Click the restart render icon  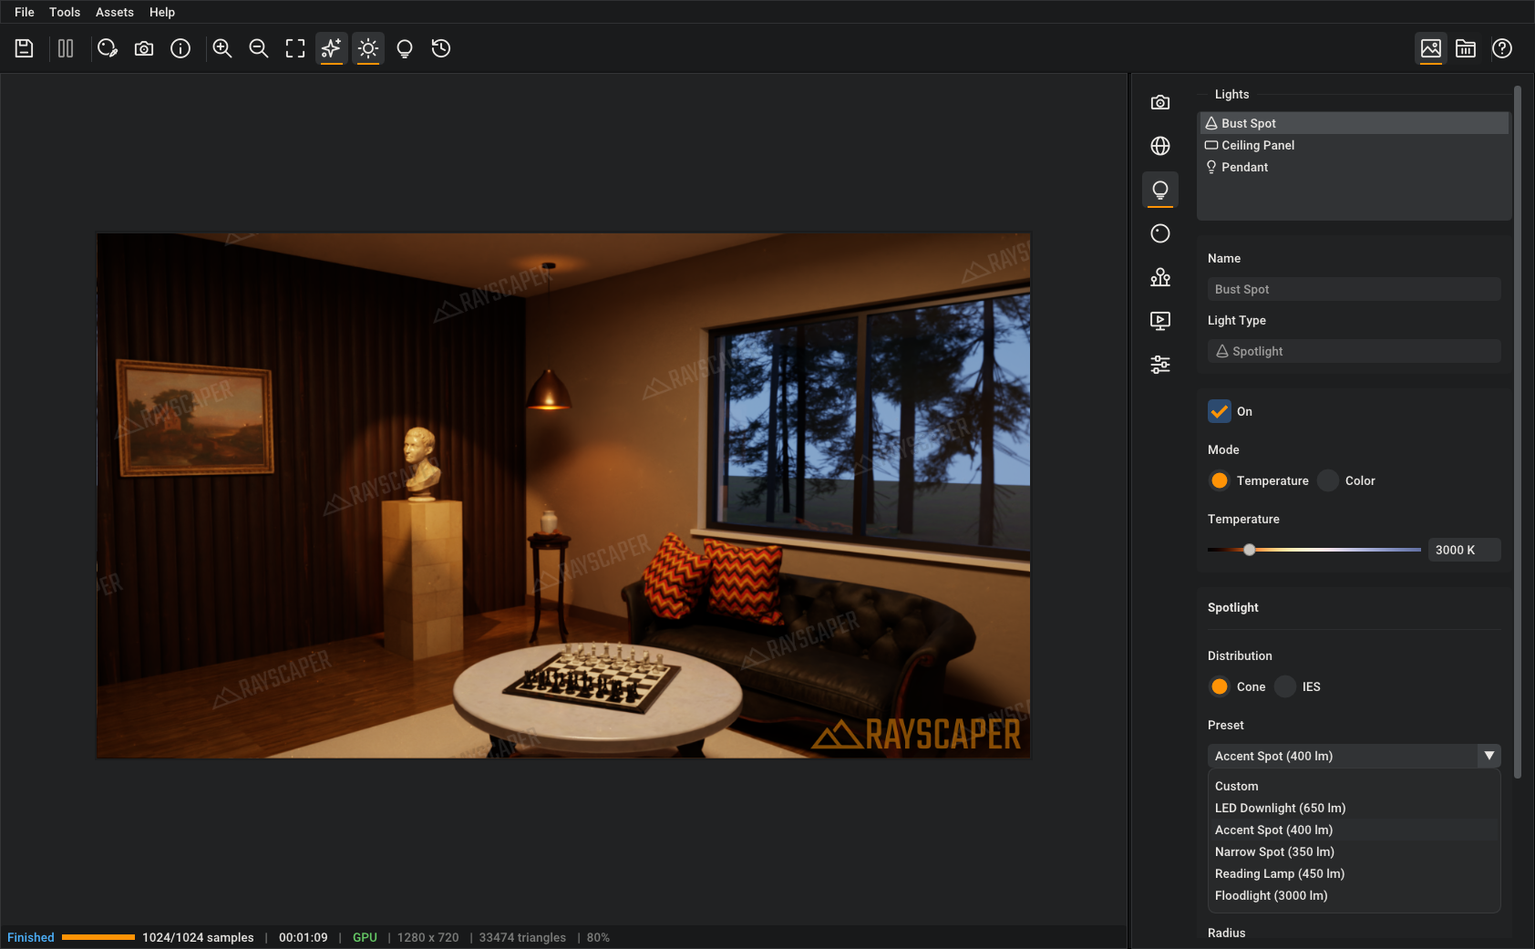click(x=108, y=48)
